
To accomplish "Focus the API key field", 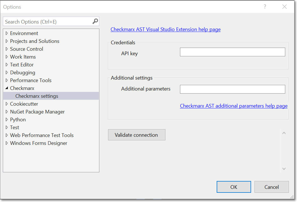I will pyautogui.click(x=232, y=52).
